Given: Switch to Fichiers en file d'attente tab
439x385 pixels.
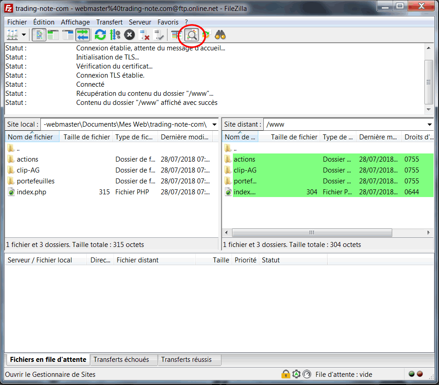Looking at the screenshot, I should pos(48,360).
